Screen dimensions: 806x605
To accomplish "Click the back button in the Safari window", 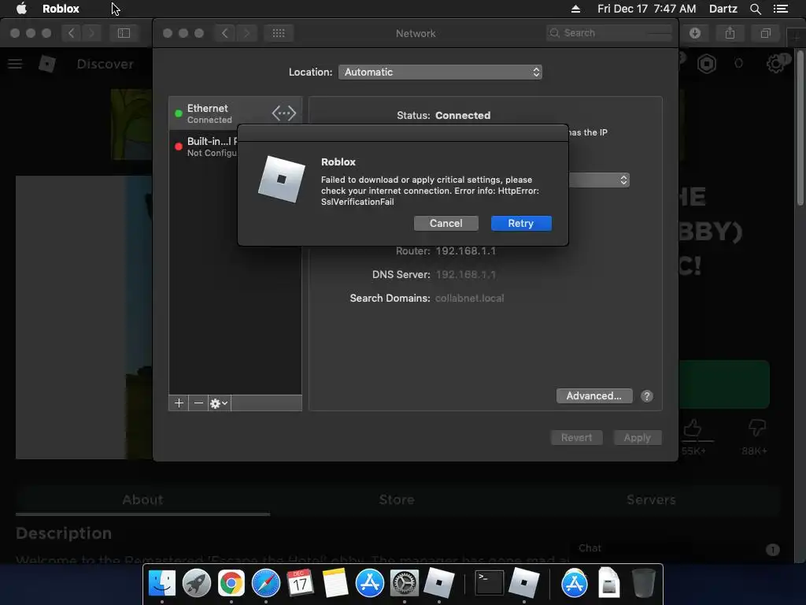I will point(72,33).
